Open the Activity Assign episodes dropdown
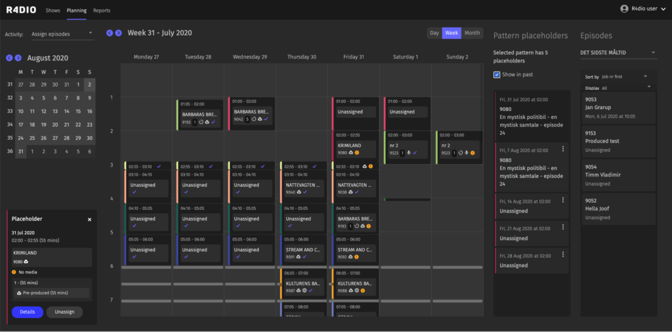The image size is (672, 332). coord(62,33)
